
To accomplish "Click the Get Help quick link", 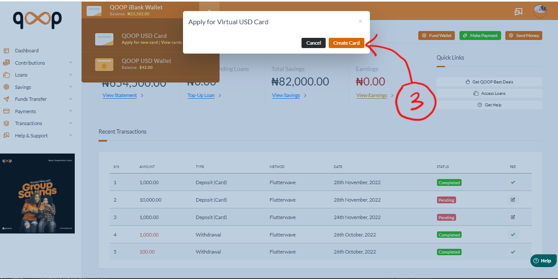I will click(489, 105).
